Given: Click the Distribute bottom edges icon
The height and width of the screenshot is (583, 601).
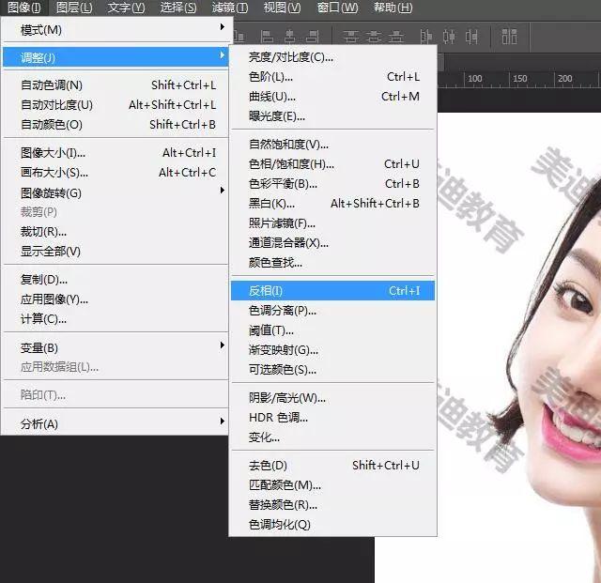Looking at the screenshot, I should pos(396,37).
